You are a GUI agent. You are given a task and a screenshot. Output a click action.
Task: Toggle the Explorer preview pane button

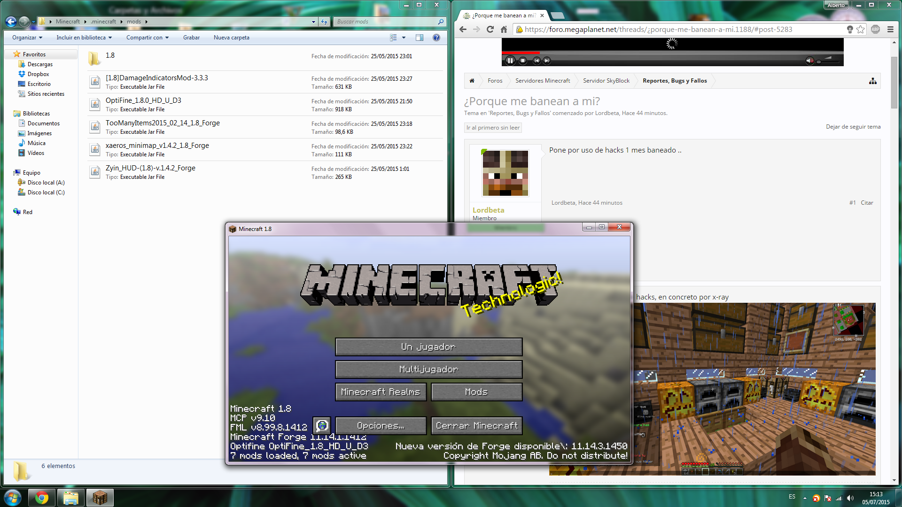coord(419,38)
